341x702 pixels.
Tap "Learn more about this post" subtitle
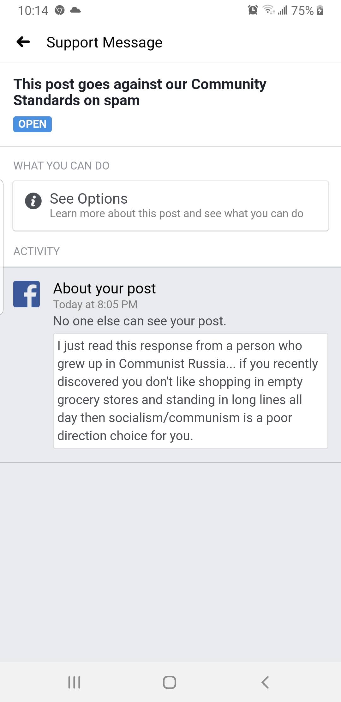(176, 214)
